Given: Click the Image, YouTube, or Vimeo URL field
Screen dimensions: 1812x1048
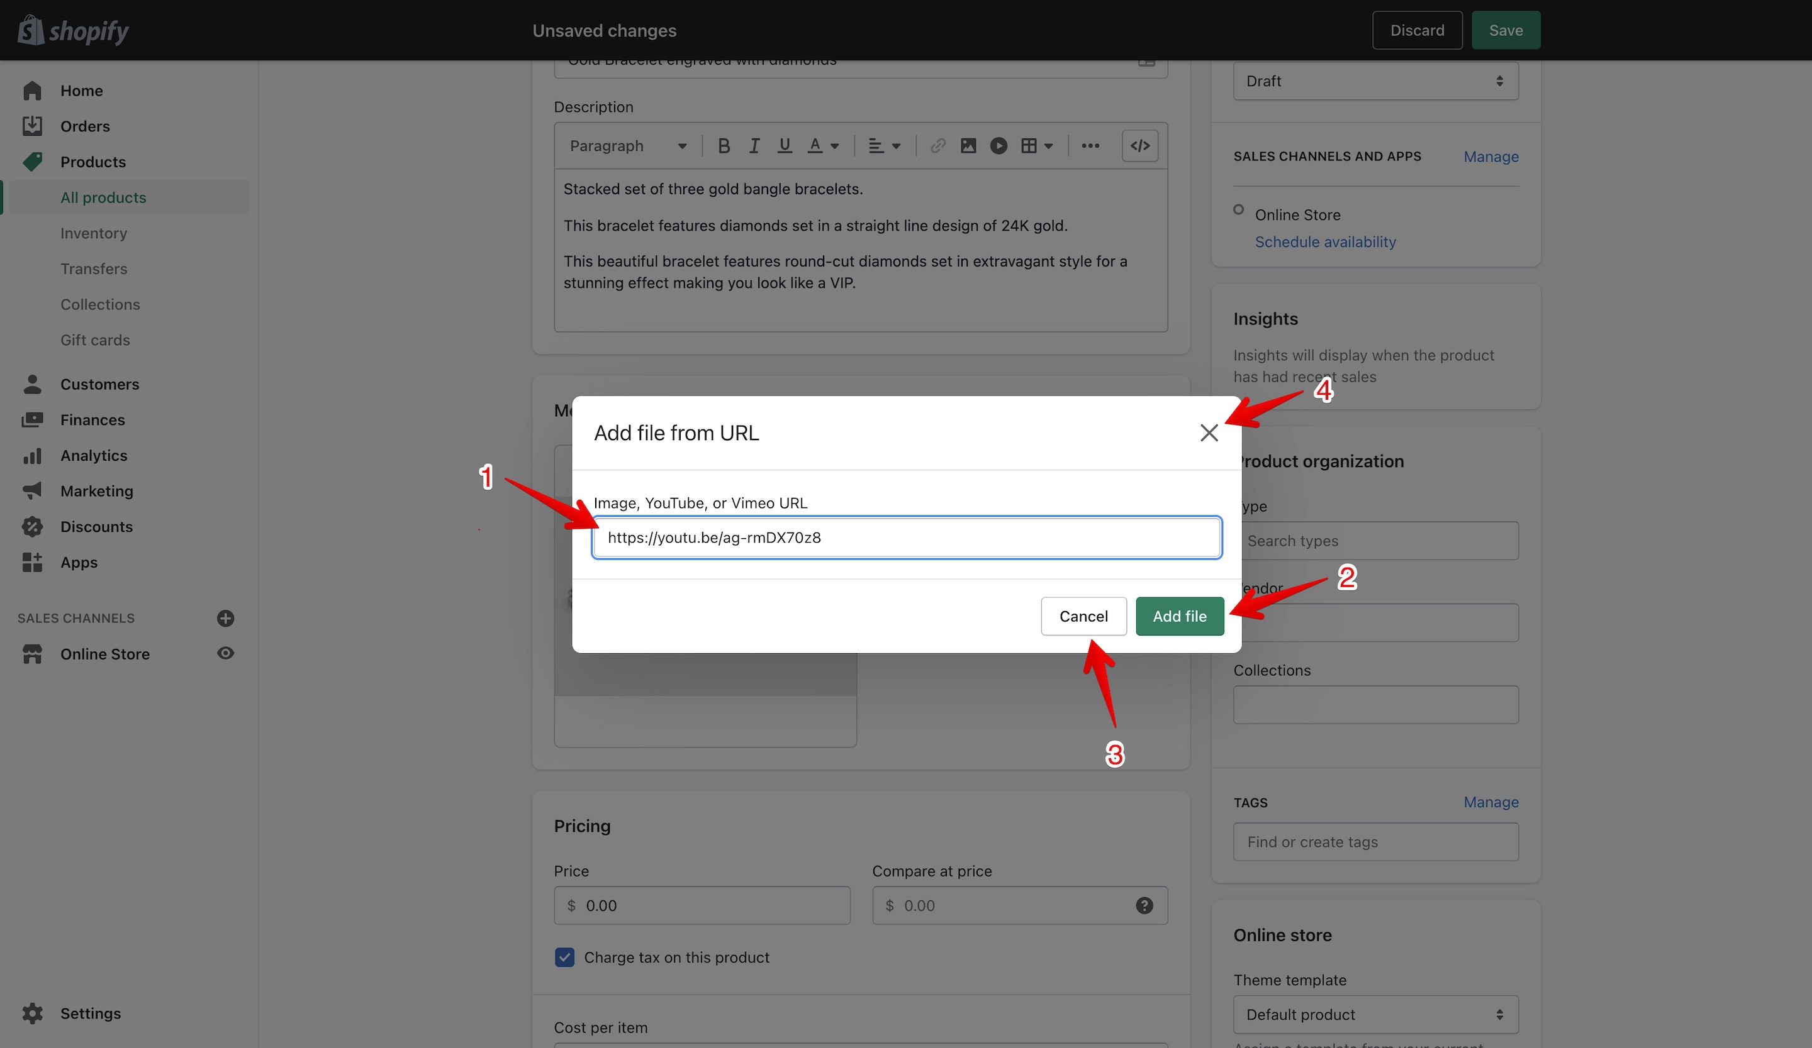Looking at the screenshot, I should (x=906, y=538).
